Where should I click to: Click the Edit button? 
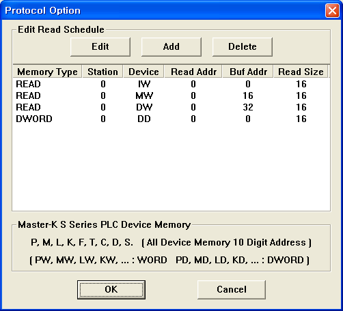(100, 47)
